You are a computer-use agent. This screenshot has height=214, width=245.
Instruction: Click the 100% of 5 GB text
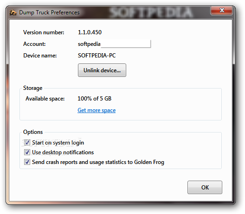coord(94,99)
